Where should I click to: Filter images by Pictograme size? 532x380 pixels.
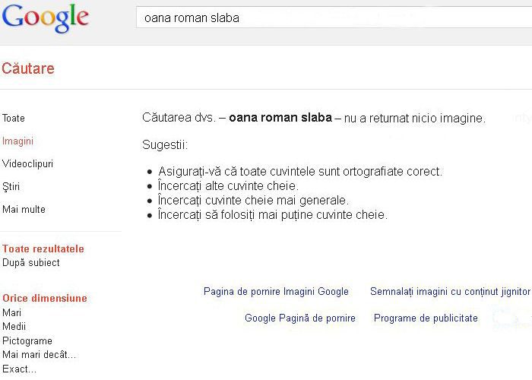coord(27,340)
